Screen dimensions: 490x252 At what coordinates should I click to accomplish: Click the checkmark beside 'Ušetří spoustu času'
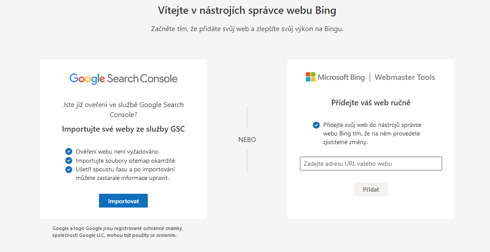pos(69,169)
